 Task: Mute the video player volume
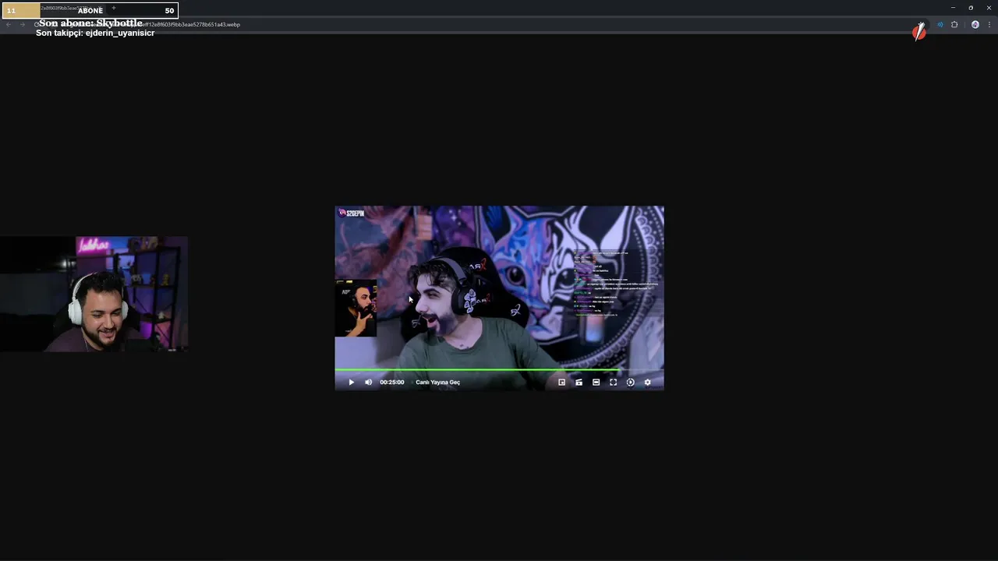(368, 383)
